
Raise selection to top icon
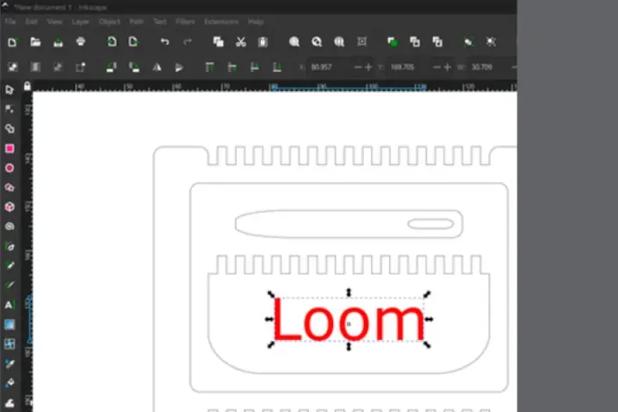[x=209, y=67]
